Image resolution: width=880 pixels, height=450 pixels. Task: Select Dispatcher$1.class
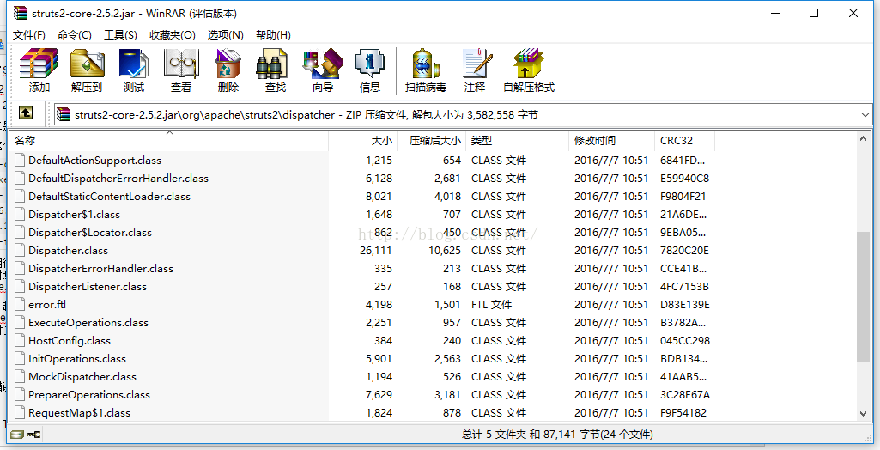74,215
